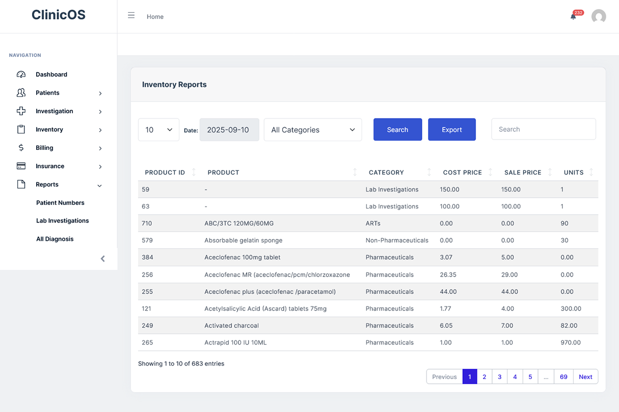This screenshot has height=412, width=619.
Task: Click inside the Search text field
Action: (543, 129)
